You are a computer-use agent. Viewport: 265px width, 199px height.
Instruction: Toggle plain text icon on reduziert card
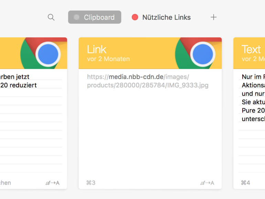pyautogui.click(x=53, y=183)
